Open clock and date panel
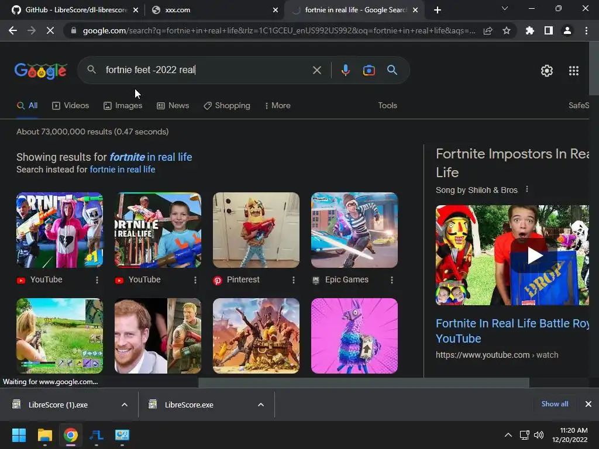 tap(570, 435)
